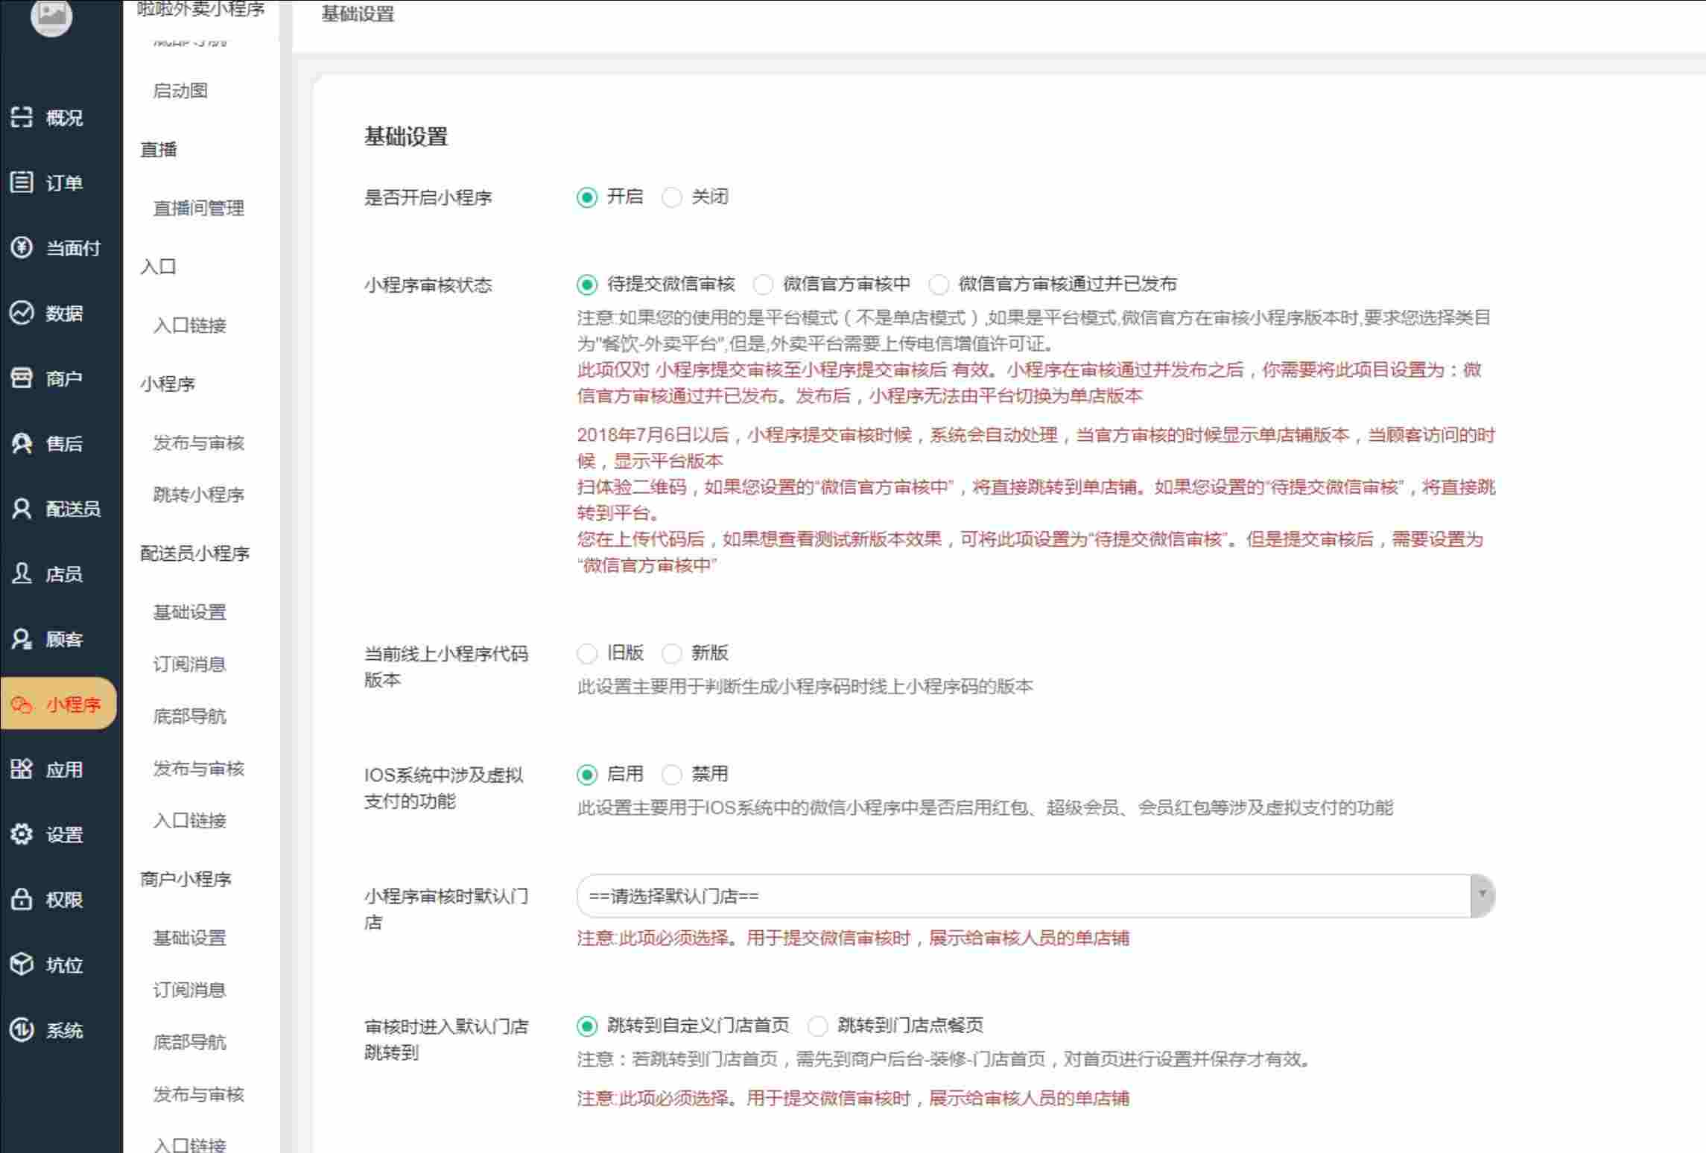
Task: Select 禁用 for IOS virtual payment features
Action: coord(673,775)
